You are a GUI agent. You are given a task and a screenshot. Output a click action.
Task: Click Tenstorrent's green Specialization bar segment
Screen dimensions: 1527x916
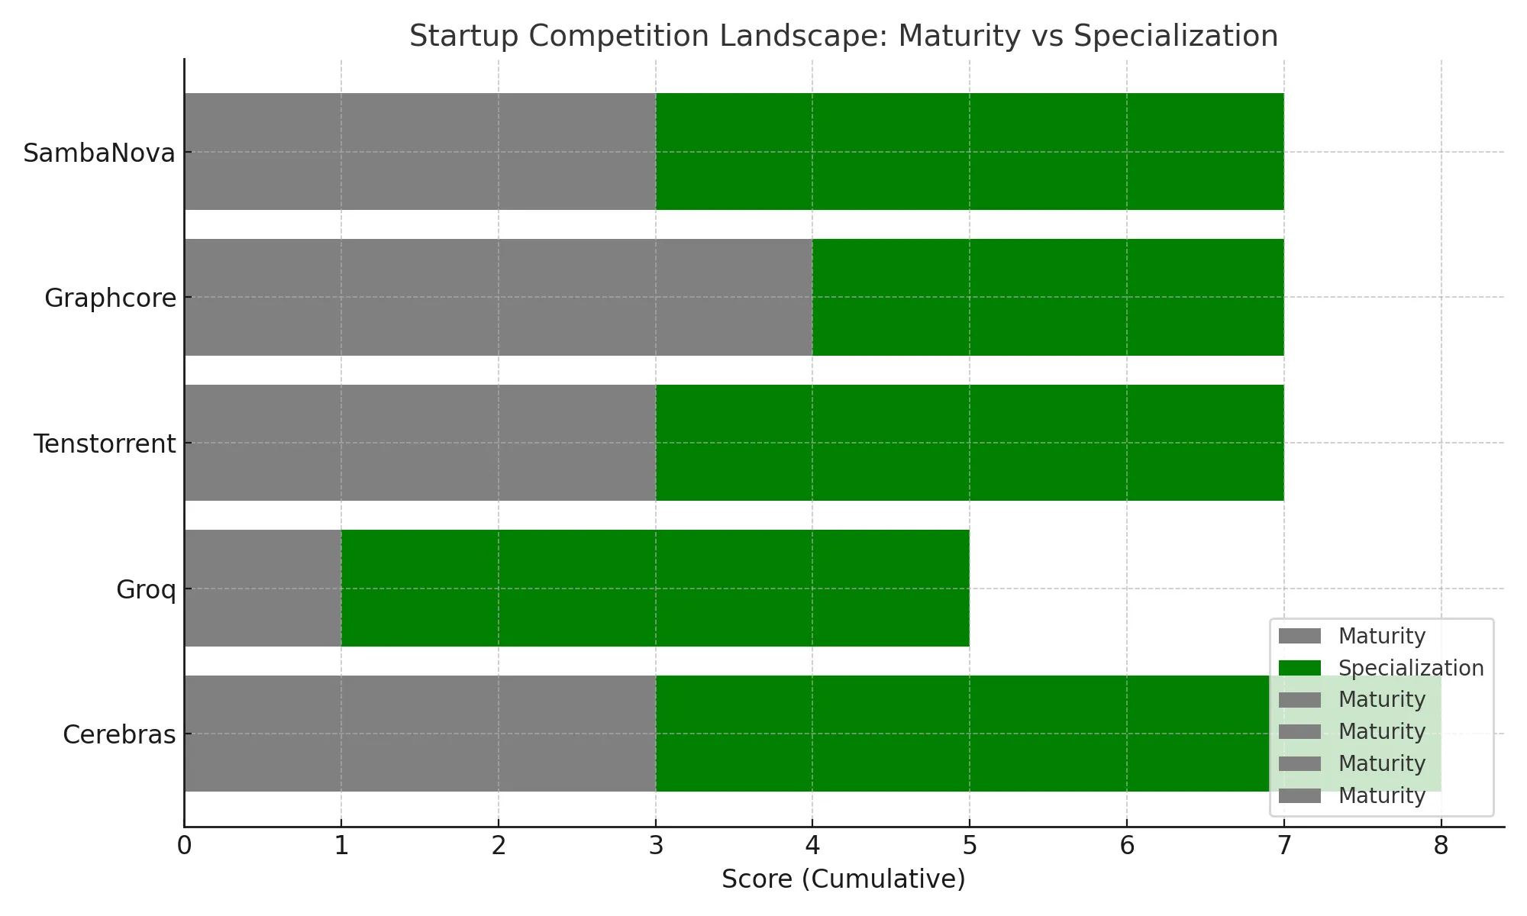click(970, 443)
